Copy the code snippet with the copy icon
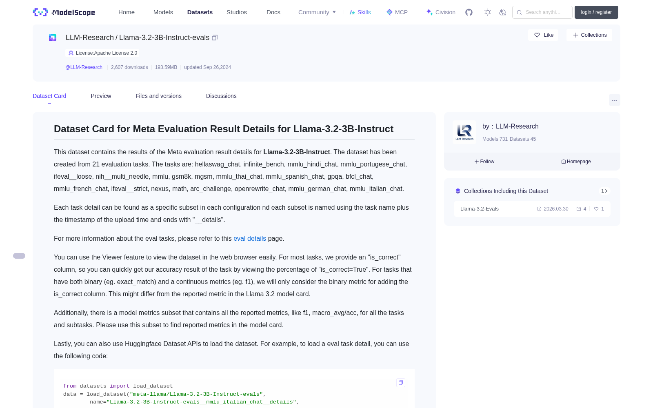The image size is (653, 408). click(x=401, y=383)
